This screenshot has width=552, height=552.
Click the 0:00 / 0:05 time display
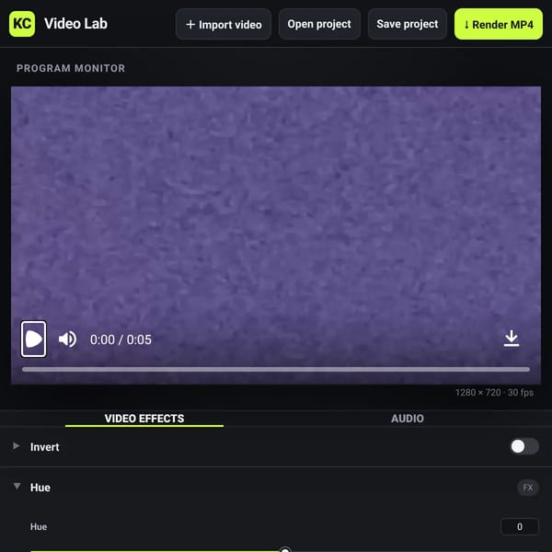(x=121, y=339)
